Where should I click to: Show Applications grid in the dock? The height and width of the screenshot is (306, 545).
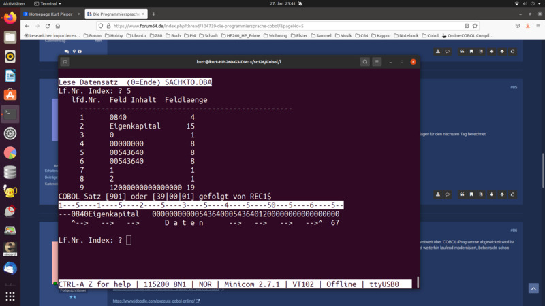(10, 296)
